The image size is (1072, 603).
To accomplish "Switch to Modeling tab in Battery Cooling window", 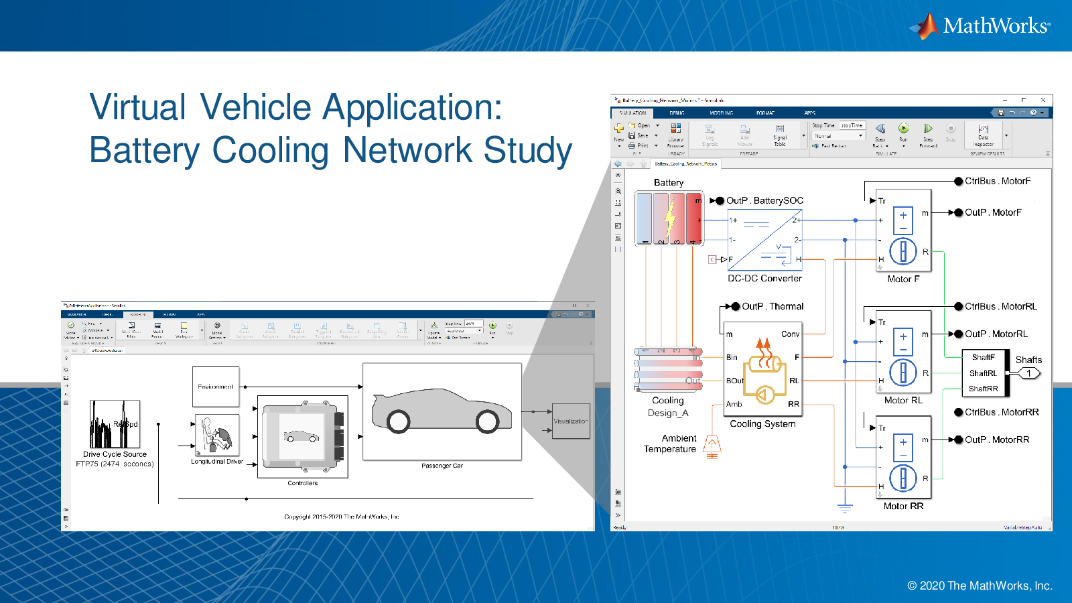I will pos(722,113).
